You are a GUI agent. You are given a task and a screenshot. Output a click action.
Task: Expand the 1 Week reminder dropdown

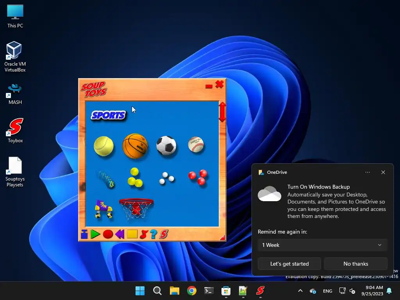point(322,245)
